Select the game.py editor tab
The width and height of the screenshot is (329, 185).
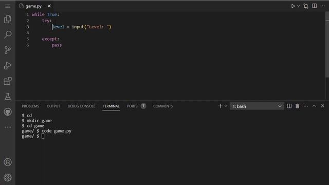pyautogui.click(x=35, y=6)
